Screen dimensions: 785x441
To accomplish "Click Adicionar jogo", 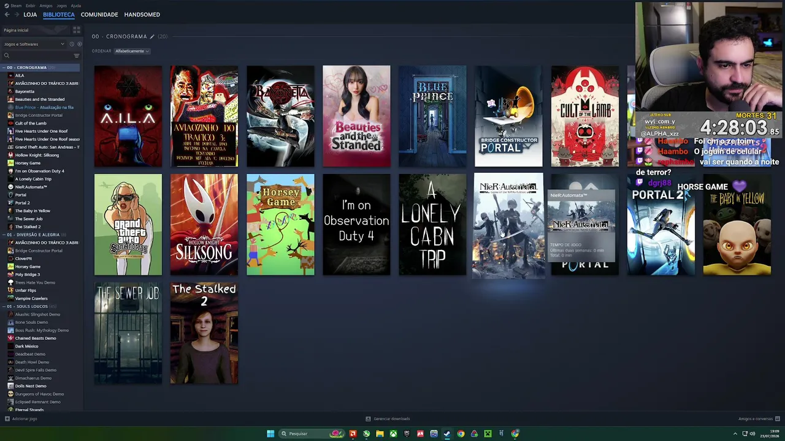I will click(25, 419).
